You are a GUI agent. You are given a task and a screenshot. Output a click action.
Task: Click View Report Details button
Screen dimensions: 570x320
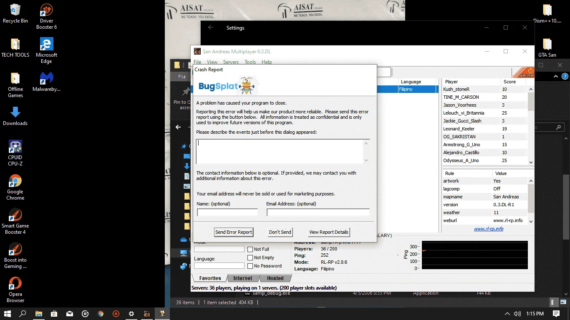point(329,232)
